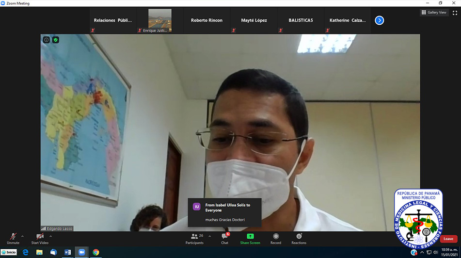
Task: Unmute the microphone
Action: [x=13, y=239]
